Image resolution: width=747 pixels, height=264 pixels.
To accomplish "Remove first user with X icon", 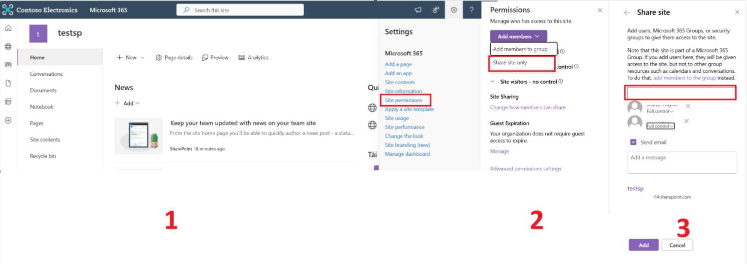I will [x=688, y=106].
